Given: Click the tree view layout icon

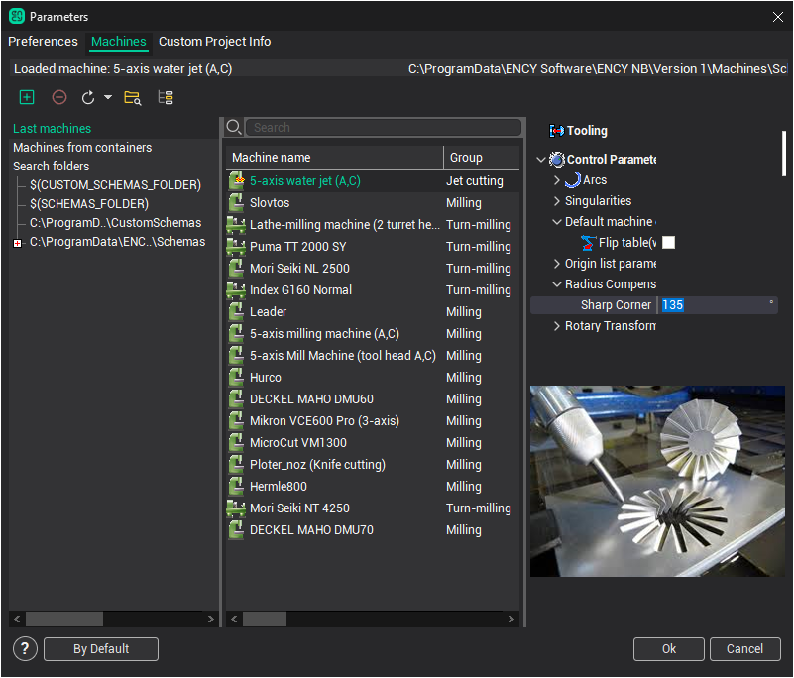Looking at the screenshot, I should pos(166,97).
